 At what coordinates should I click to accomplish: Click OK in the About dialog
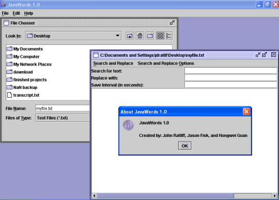click(x=185, y=146)
